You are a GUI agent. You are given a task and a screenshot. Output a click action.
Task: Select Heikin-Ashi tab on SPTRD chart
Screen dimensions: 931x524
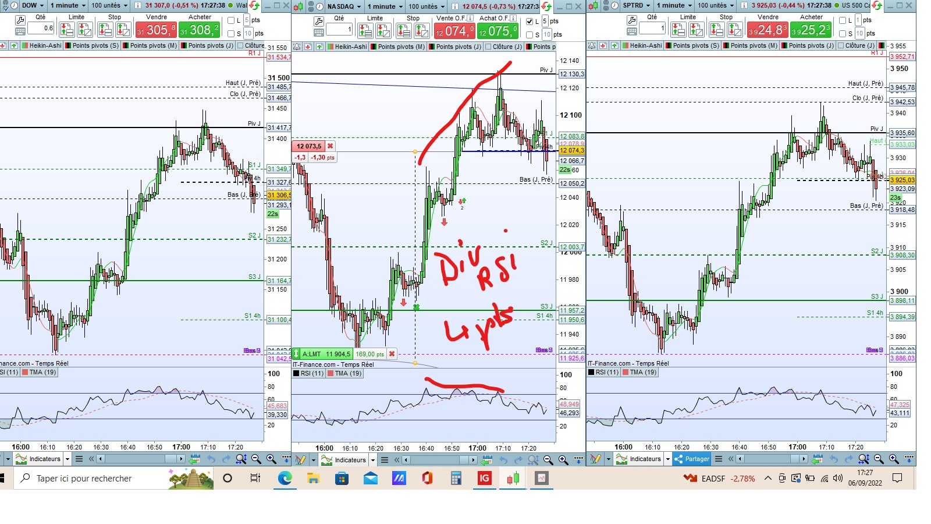pyautogui.click(x=641, y=45)
